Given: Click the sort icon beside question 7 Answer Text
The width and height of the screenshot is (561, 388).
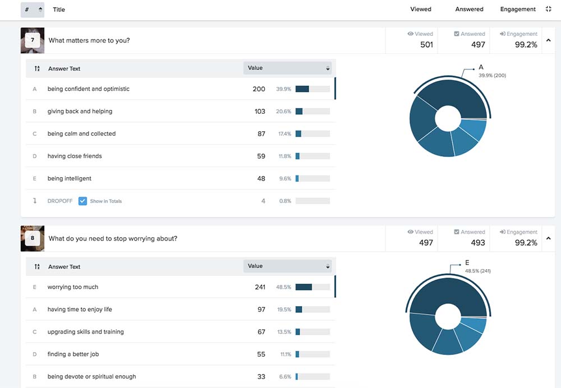Looking at the screenshot, I should [x=37, y=68].
